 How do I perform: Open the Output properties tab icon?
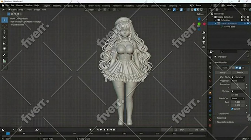210,67
